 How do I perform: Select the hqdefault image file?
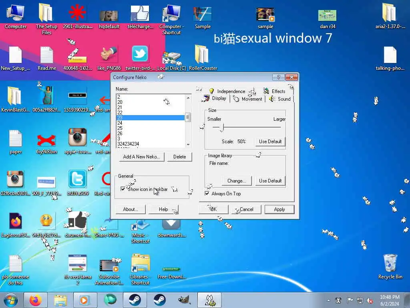pos(109,18)
